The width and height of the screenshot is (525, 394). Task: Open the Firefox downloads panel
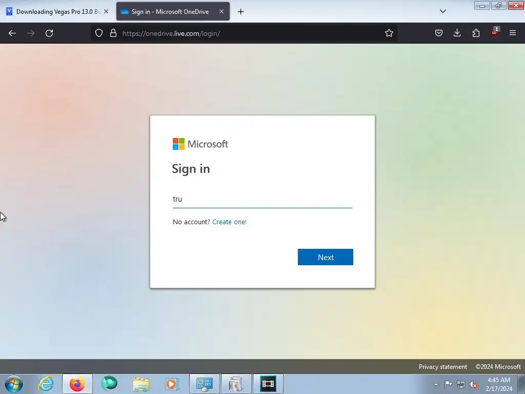pyautogui.click(x=457, y=33)
